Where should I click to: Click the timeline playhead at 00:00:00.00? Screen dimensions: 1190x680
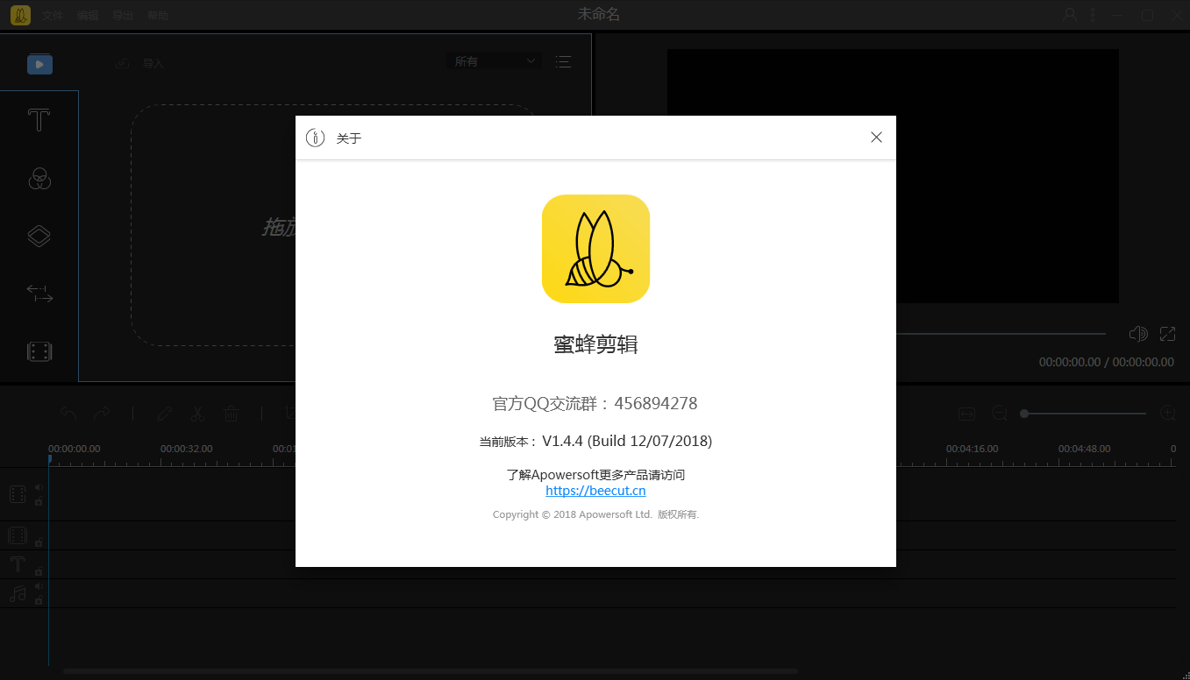(49, 459)
